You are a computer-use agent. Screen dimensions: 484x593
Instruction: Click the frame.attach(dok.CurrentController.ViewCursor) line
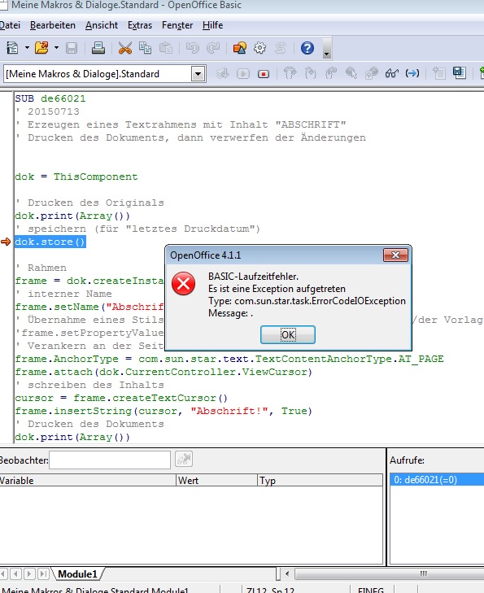(164, 372)
